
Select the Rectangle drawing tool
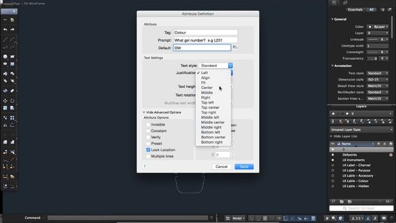12,56
